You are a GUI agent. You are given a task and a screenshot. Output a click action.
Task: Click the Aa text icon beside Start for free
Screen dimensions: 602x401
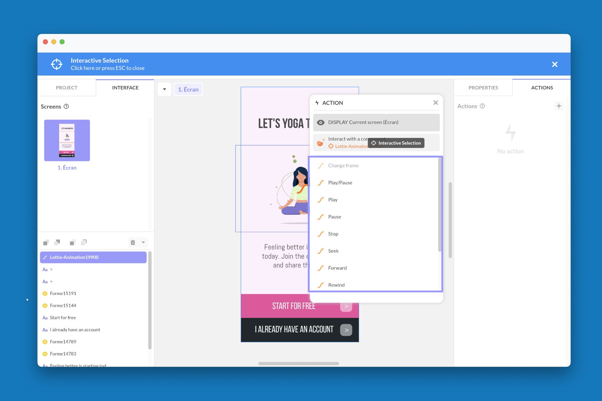coord(45,318)
